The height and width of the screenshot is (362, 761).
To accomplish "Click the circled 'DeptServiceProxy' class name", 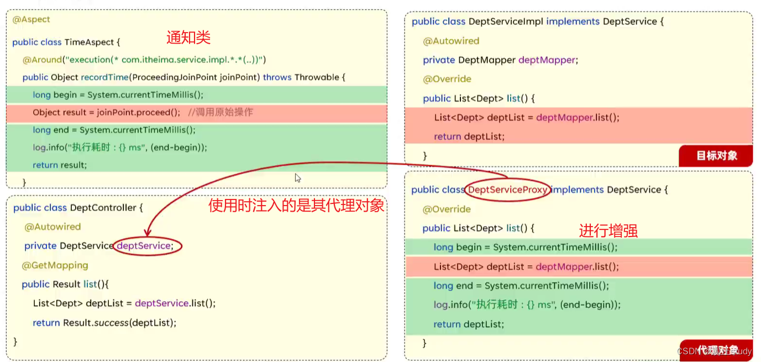I will pos(507,190).
